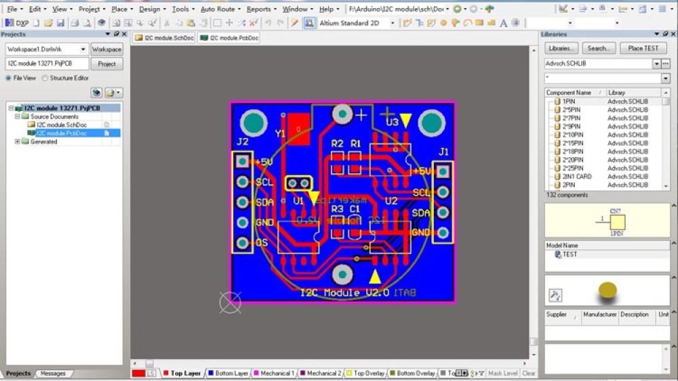Click the Clear button in layer bar
This screenshot has height=381, width=678.
pos(528,374)
